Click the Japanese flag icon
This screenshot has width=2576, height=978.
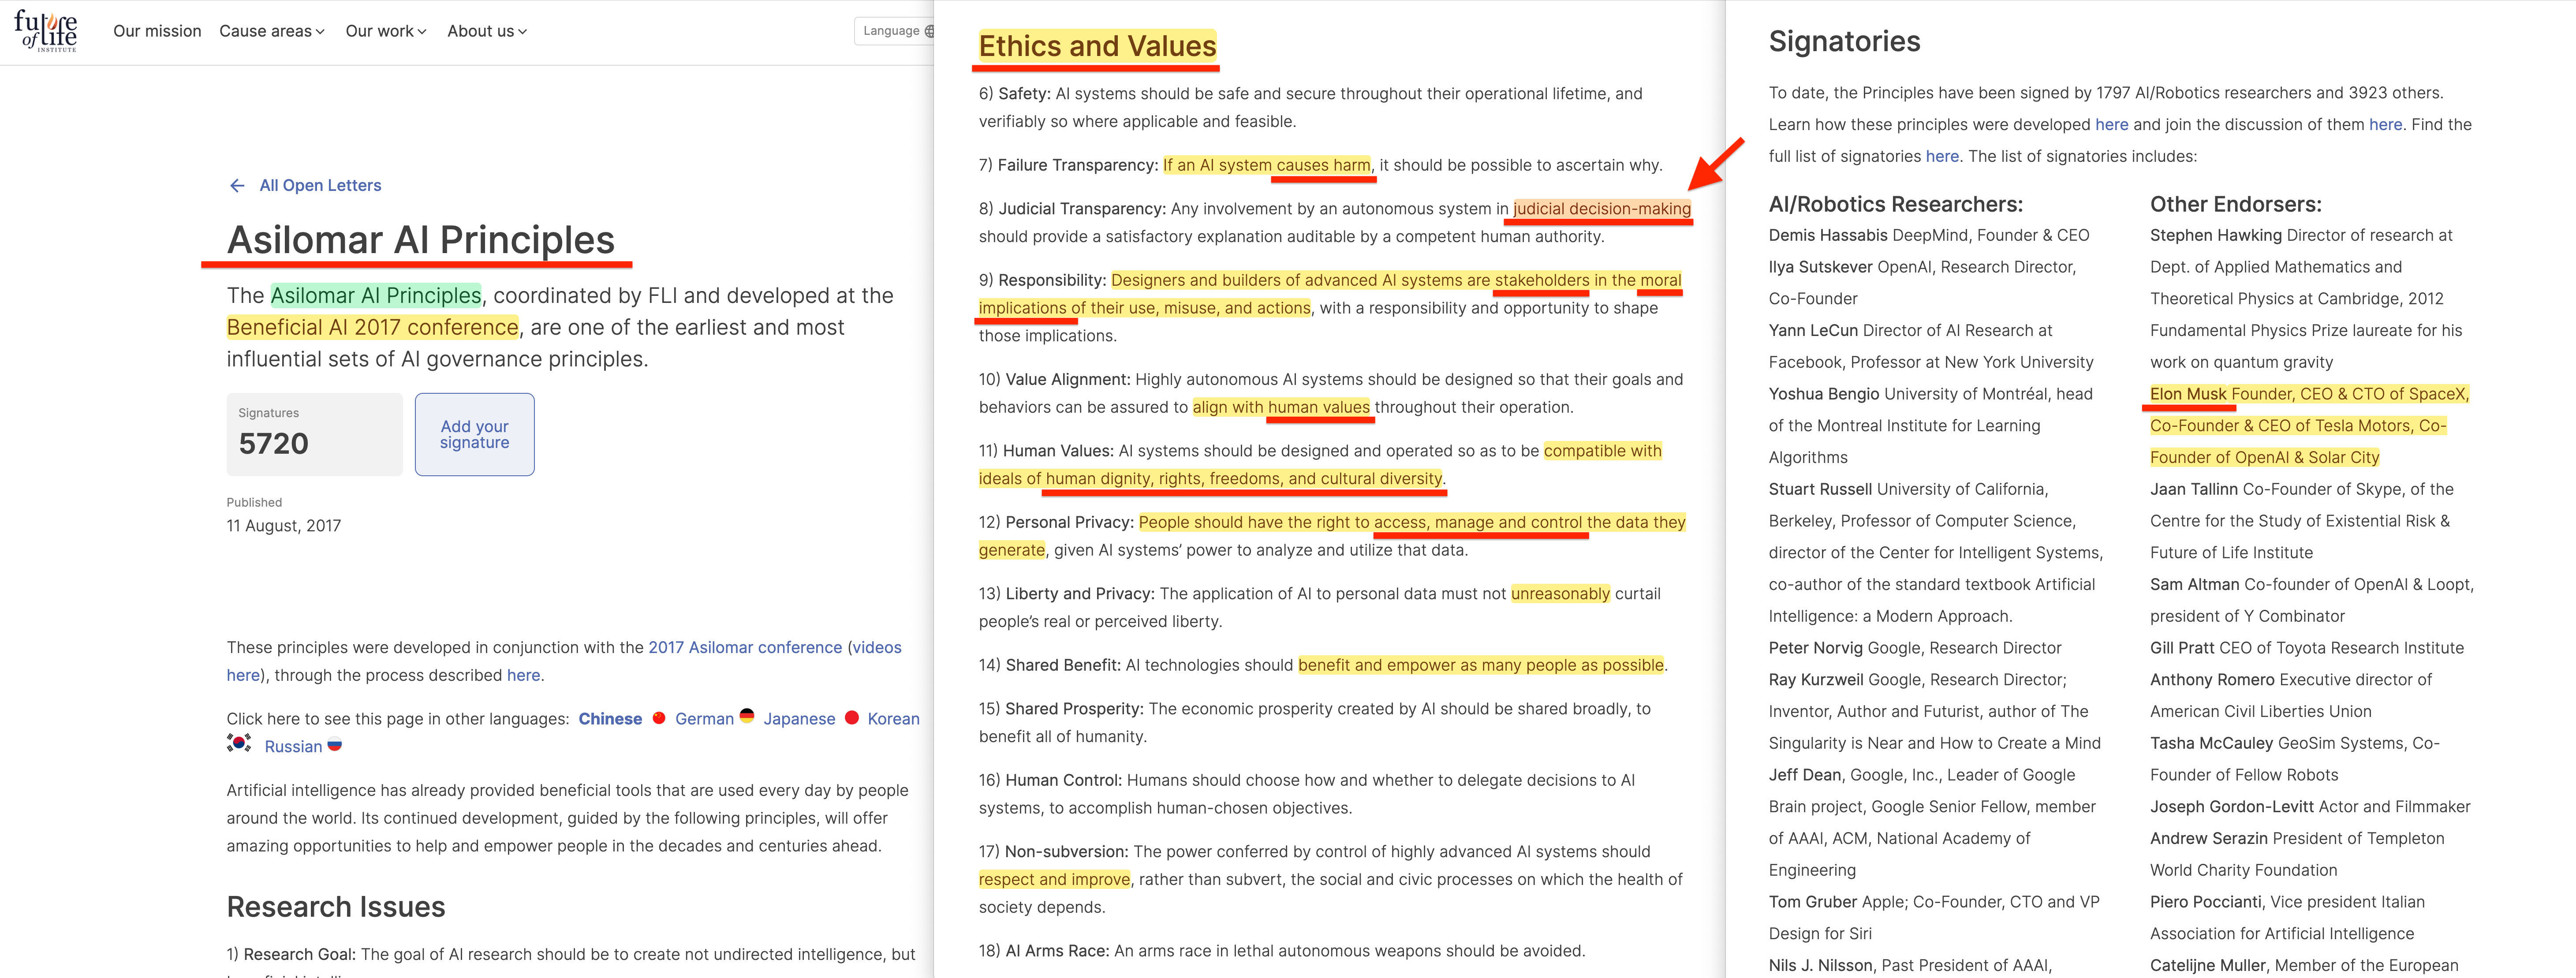852,718
